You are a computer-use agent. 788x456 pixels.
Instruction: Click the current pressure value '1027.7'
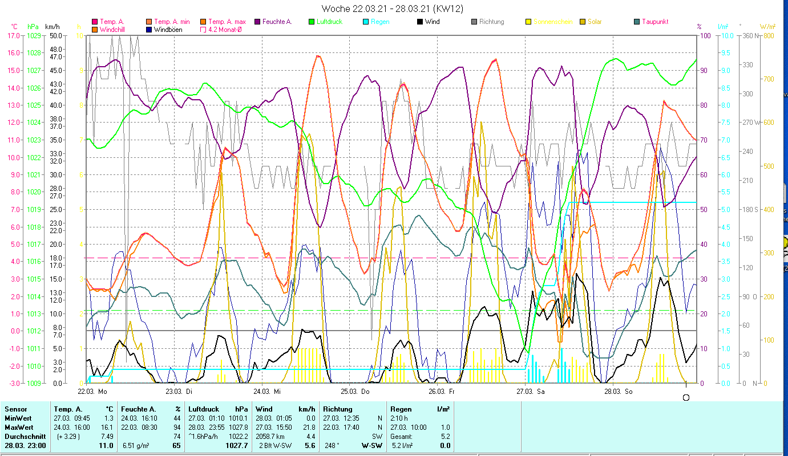pyautogui.click(x=237, y=446)
